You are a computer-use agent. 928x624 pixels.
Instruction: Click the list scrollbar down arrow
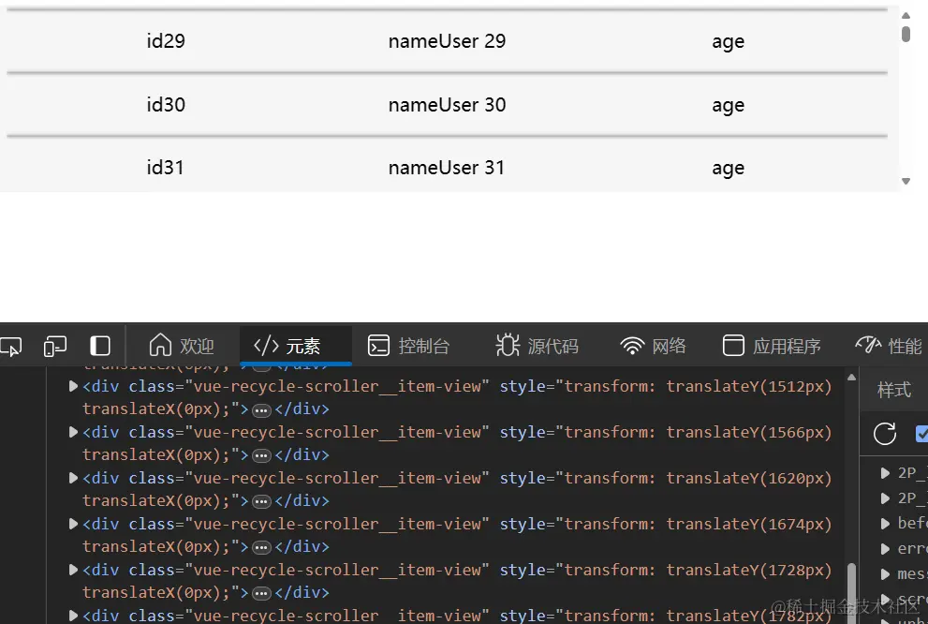coord(906,181)
